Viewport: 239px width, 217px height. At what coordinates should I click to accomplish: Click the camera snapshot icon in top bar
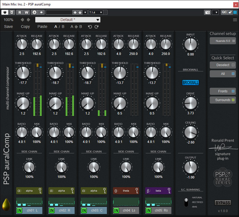tap(207, 12)
